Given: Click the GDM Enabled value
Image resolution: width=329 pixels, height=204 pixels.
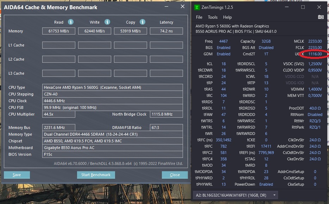Looking at the screenshot, I should tap(223, 54).
